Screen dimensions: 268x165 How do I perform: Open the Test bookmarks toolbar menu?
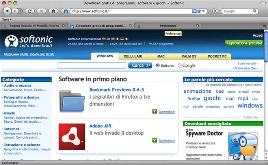[x=7, y=20]
